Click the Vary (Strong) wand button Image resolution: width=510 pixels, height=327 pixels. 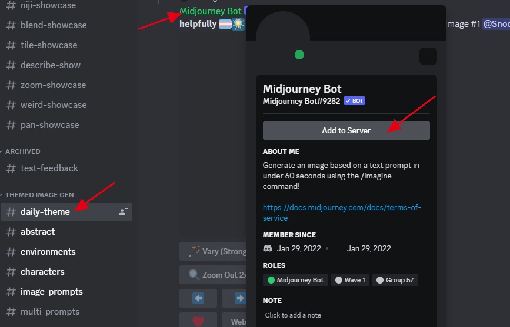213,251
